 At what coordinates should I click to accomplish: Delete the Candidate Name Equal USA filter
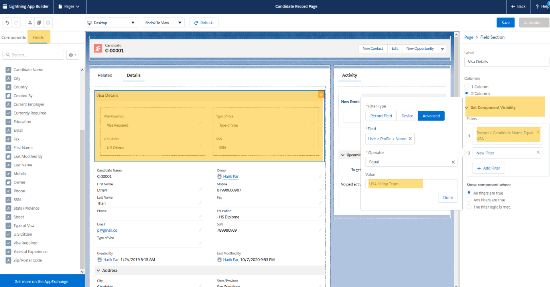[x=538, y=132]
